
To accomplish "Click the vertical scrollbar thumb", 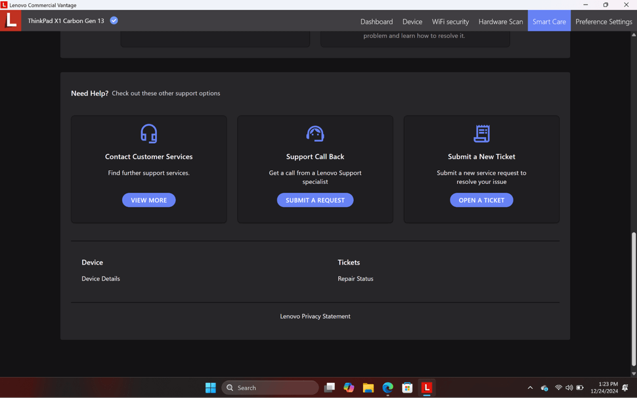I will point(634,298).
